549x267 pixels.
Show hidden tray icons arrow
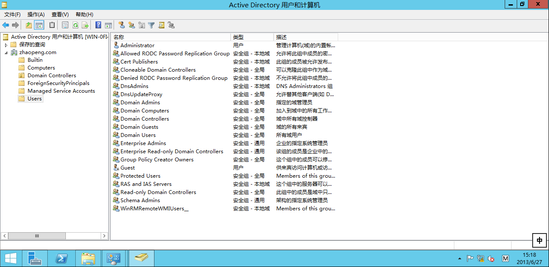[x=460, y=258]
